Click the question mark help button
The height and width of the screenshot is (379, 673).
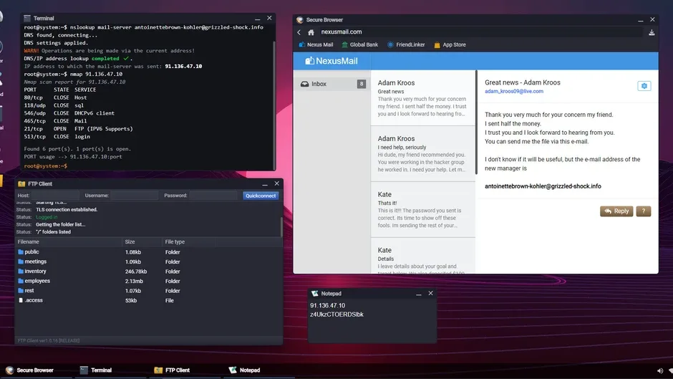[x=644, y=211]
